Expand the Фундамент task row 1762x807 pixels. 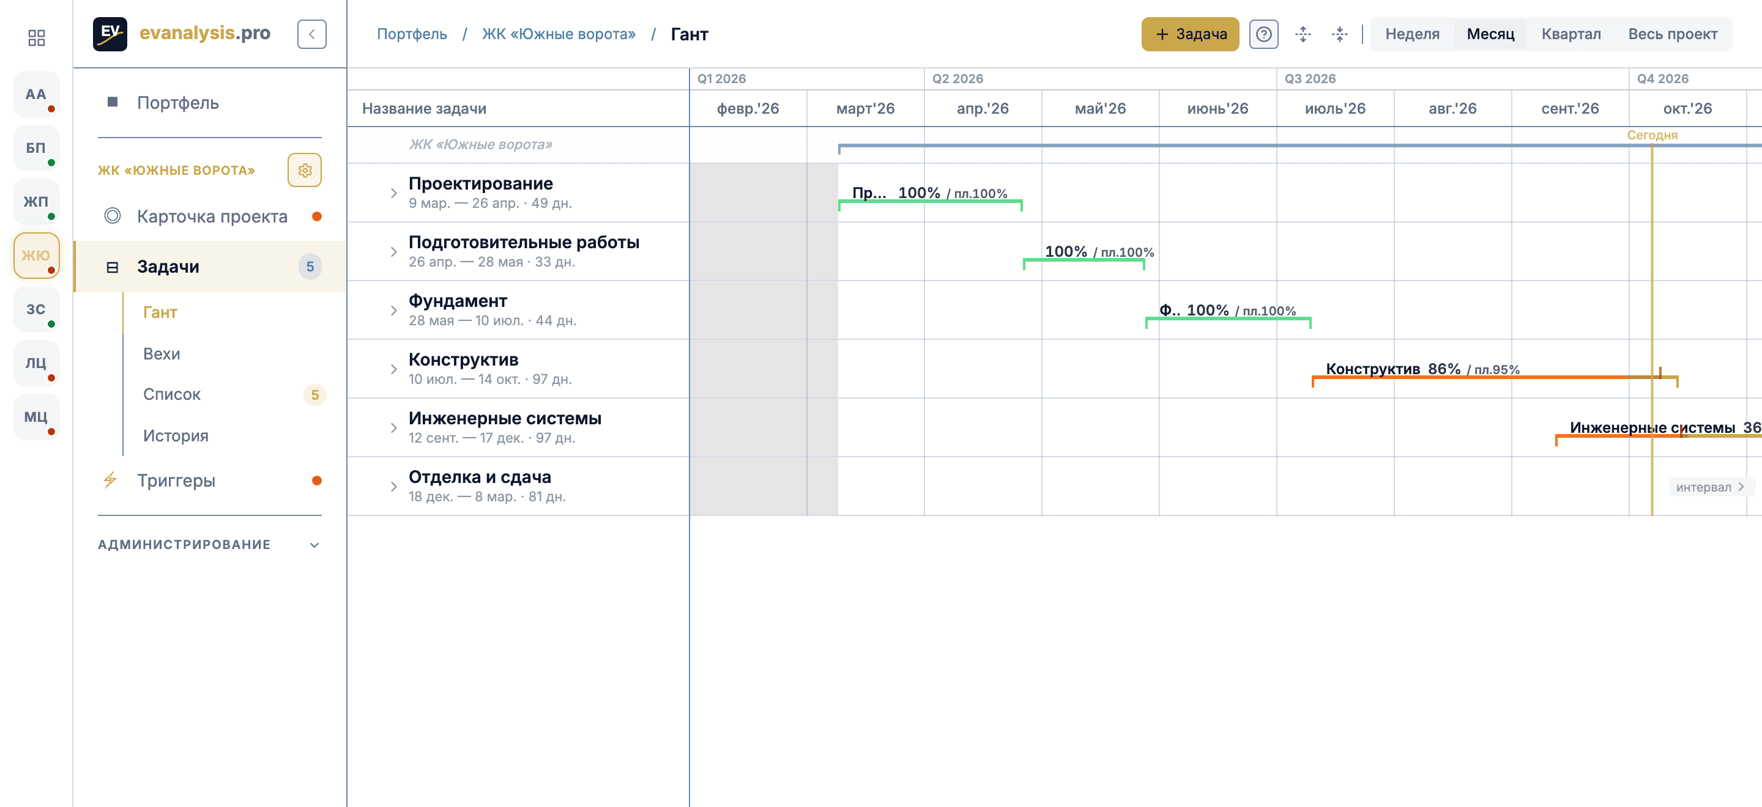coord(393,311)
